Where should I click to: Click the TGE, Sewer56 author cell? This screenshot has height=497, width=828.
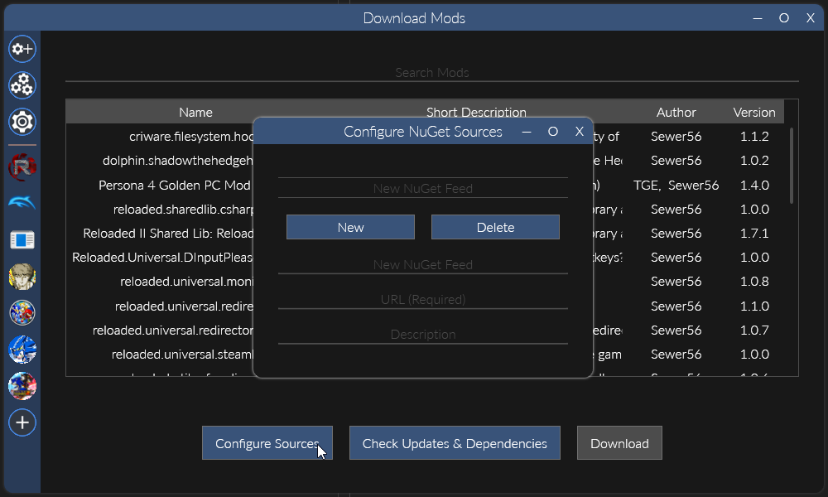[x=676, y=185]
